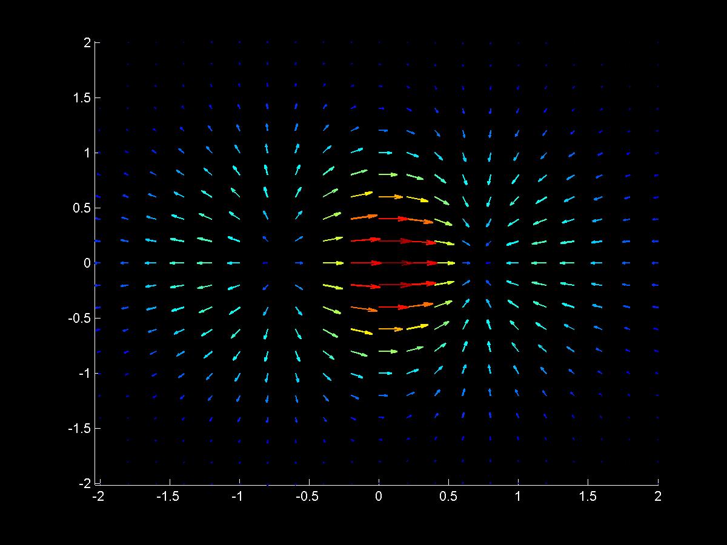727x545 pixels.
Task: Select the x-axis tick label 0.5
Action: [448, 497]
